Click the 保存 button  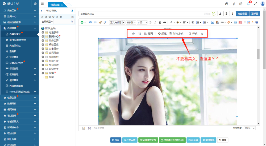click(116, 140)
